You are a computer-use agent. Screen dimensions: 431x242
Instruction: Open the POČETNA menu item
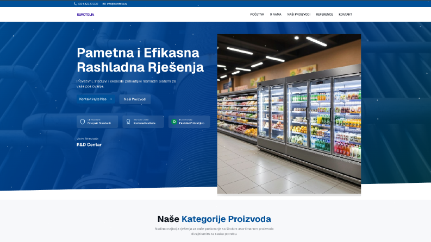click(257, 14)
